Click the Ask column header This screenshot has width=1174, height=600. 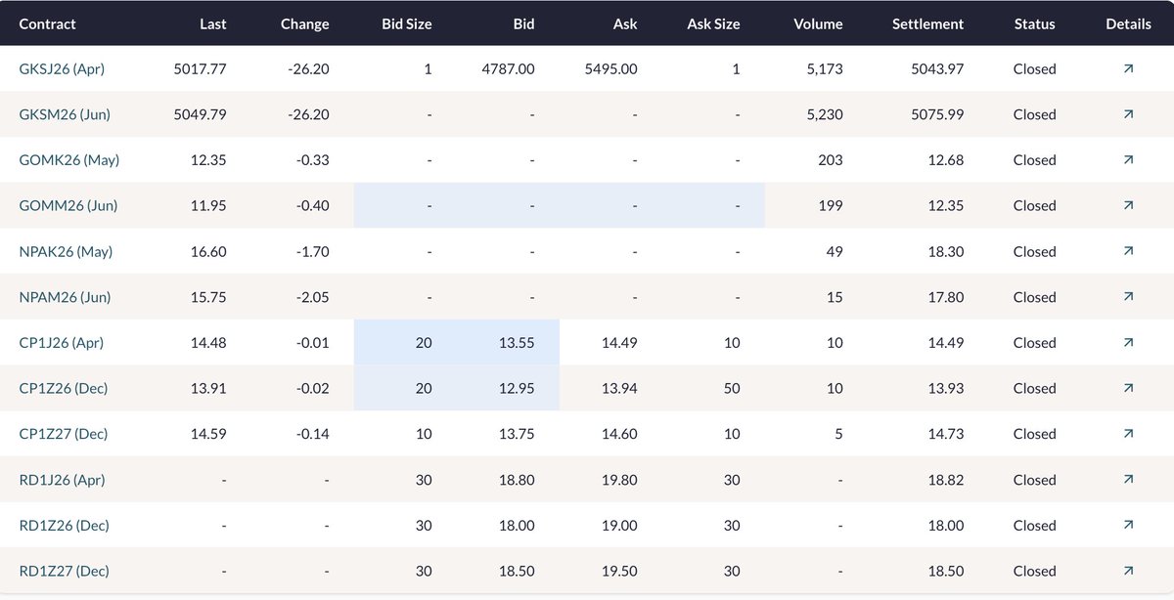[625, 23]
